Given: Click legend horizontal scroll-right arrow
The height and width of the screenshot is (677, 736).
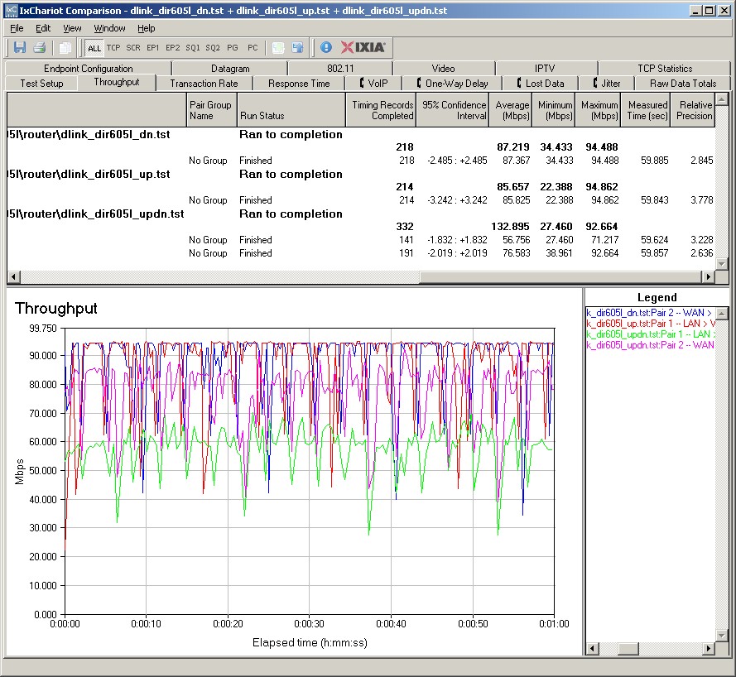Looking at the screenshot, I should tap(709, 649).
